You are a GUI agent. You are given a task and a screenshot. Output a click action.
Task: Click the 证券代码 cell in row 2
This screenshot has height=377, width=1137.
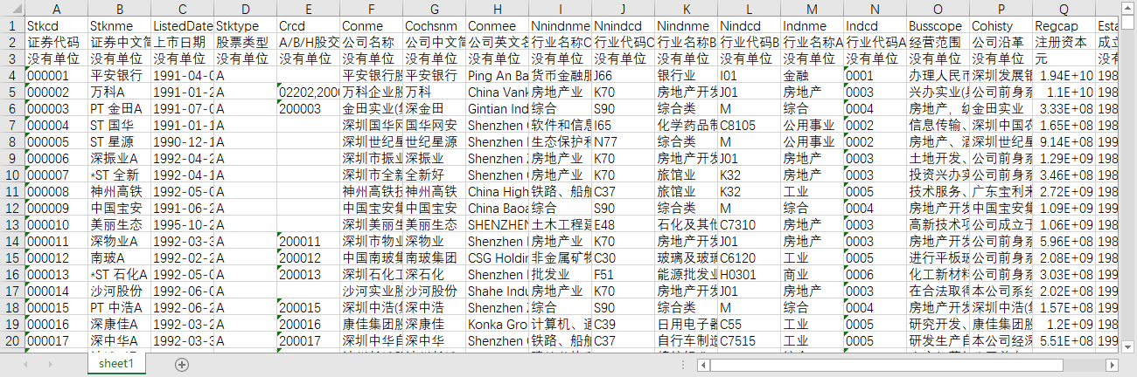point(56,43)
